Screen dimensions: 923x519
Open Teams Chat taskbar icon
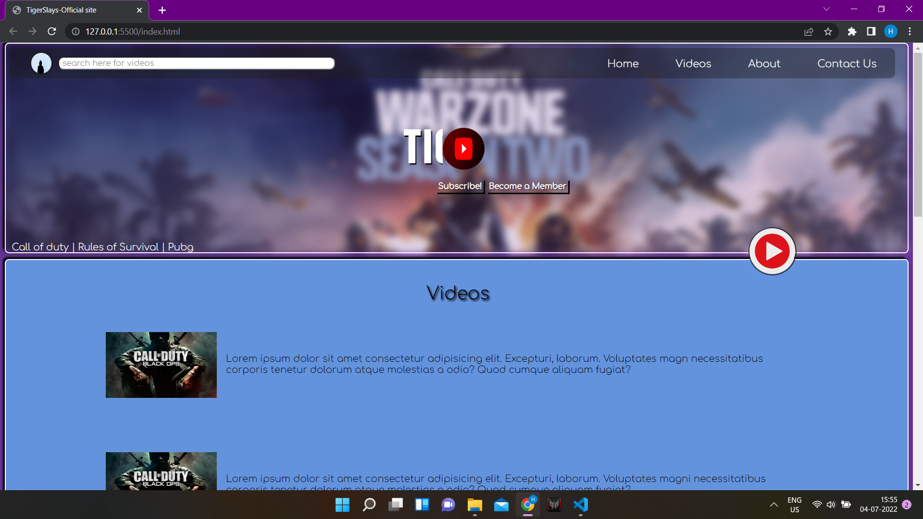click(448, 505)
